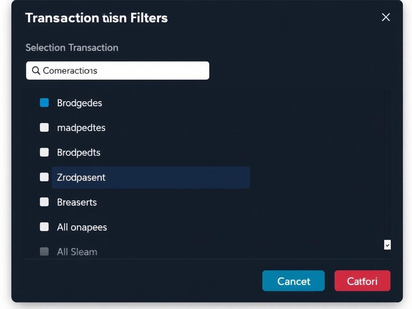Choose the Breaserts list entry text
Image resolution: width=412 pixels, height=309 pixels.
coord(77,202)
